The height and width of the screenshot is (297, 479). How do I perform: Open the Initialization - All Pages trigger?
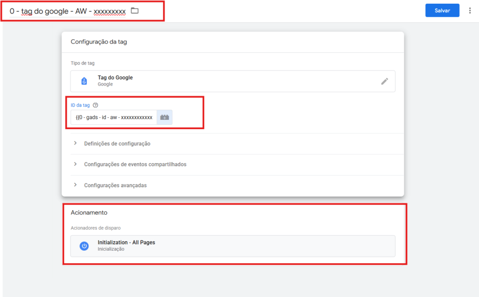click(x=233, y=246)
